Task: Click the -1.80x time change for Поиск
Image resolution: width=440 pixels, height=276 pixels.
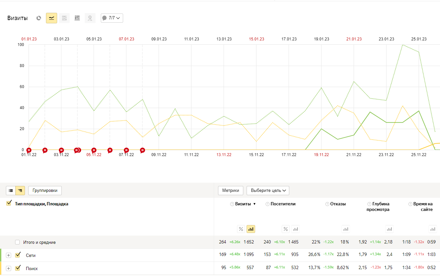Action: click(419, 268)
